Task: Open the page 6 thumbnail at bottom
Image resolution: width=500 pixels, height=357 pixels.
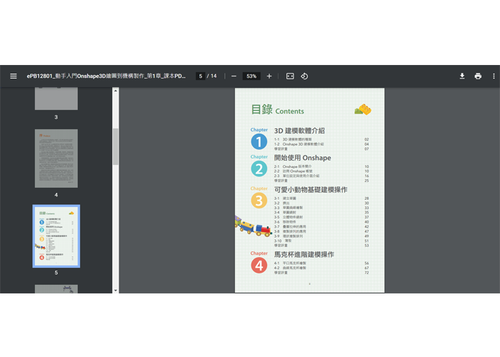Action: 56,288
